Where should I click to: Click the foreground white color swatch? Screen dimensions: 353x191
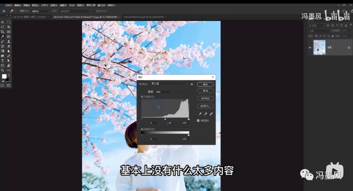pos(4,76)
